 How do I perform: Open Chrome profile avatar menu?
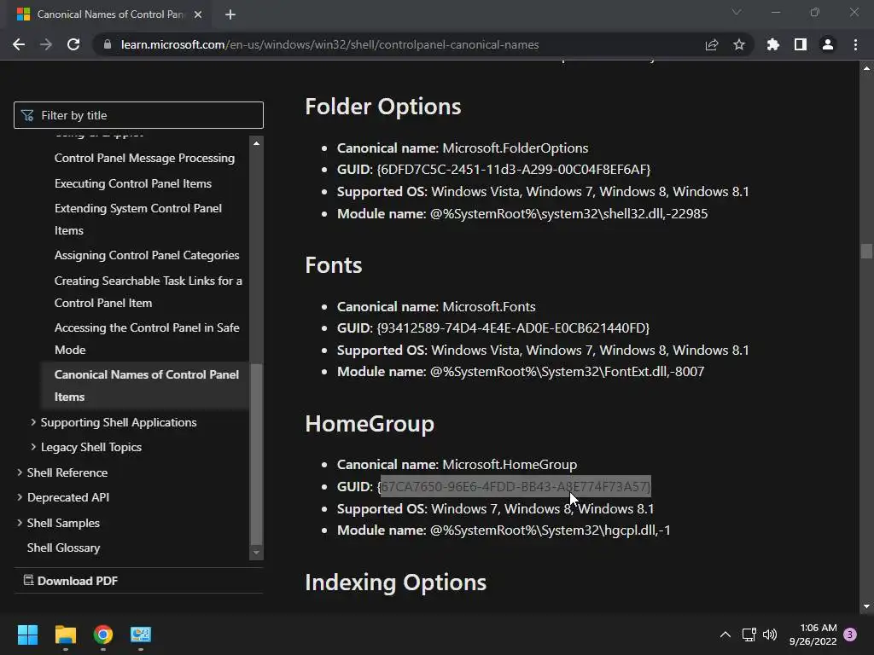(x=828, y=44)
